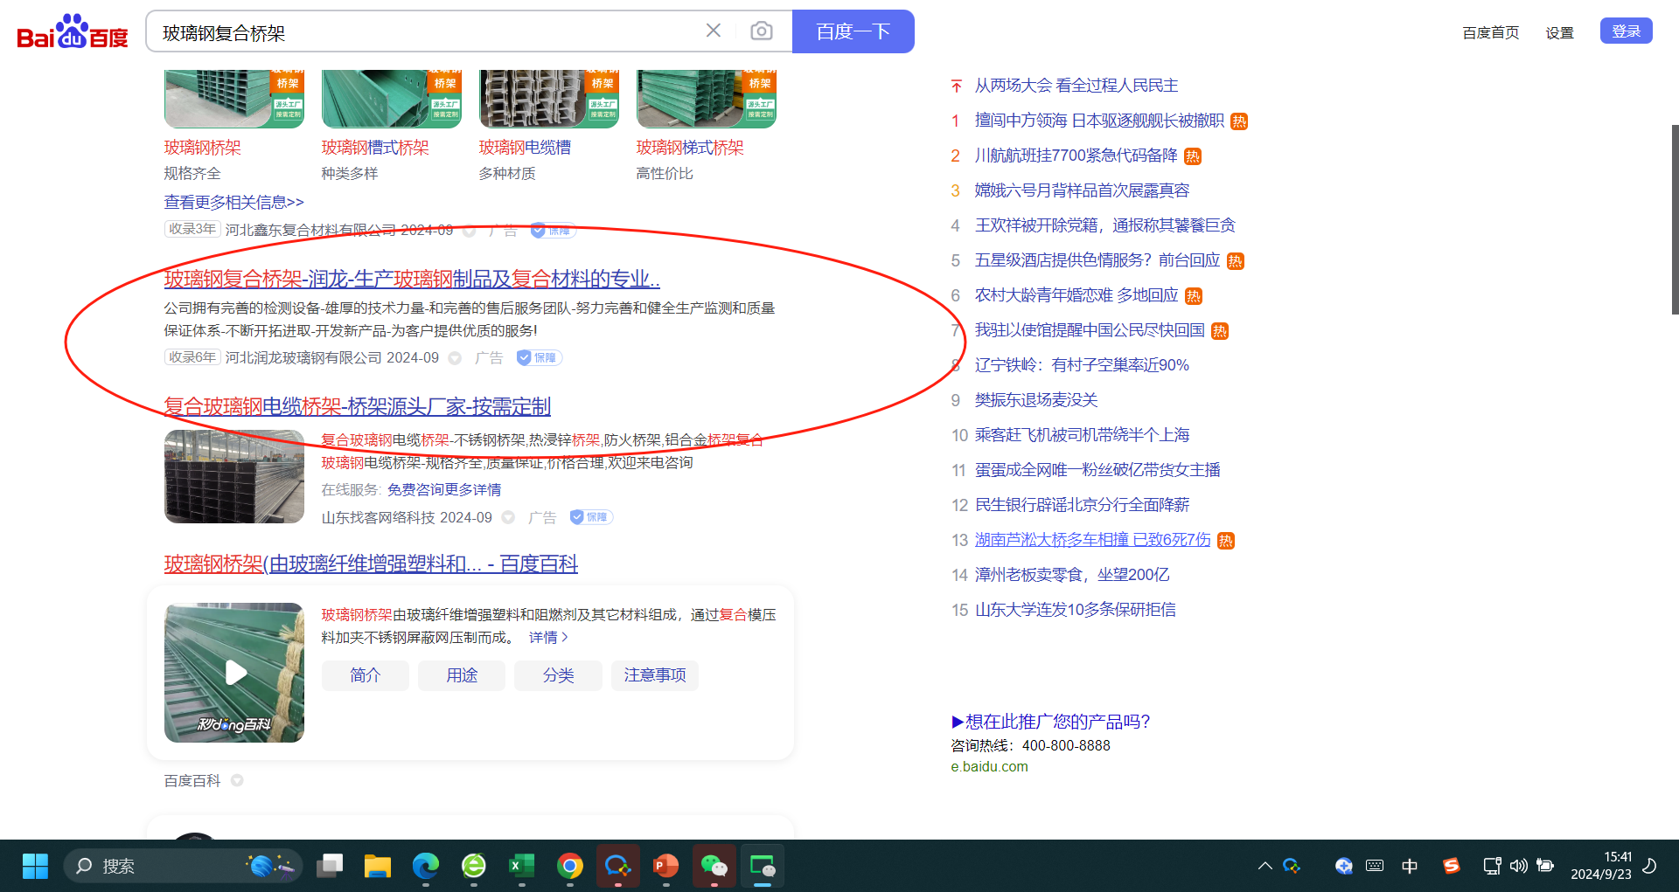Play the 玻璃钢桥架 encyclopedia video

pos(234,672)
